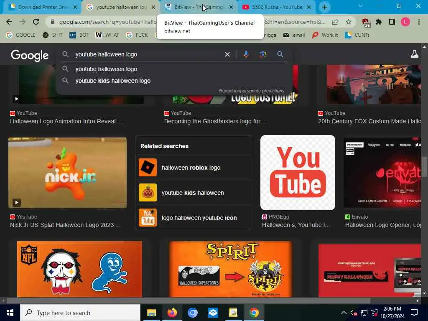Open the notification center icon
Image resolution: width=428 pixels, height=321 pixels.
pos(414,313)
